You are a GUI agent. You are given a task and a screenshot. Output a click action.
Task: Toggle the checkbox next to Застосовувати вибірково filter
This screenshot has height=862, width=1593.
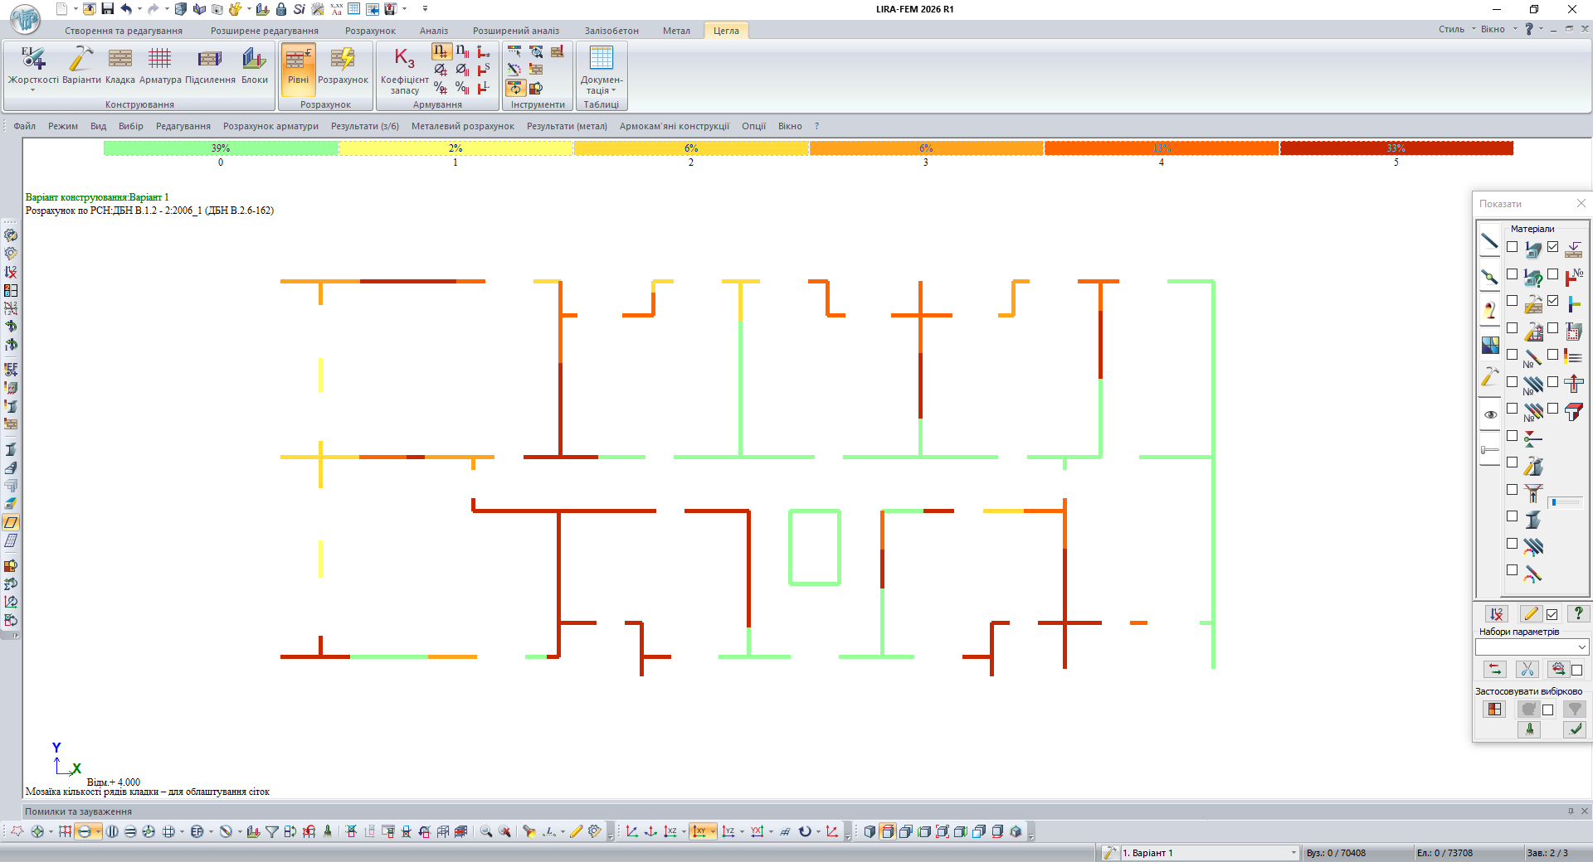pos(1547,709)
